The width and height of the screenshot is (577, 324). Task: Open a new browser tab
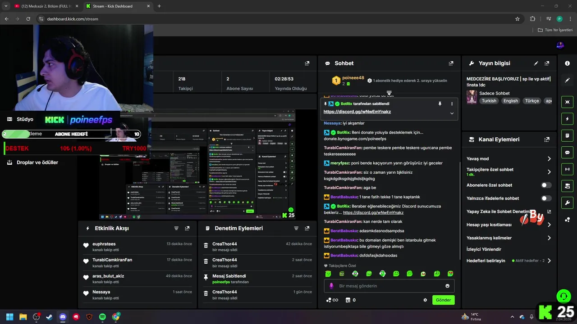click(159, 6)
